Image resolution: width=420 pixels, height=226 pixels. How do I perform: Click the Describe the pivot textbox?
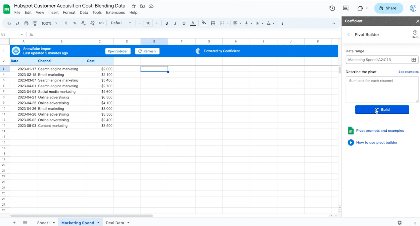point(382,89)
